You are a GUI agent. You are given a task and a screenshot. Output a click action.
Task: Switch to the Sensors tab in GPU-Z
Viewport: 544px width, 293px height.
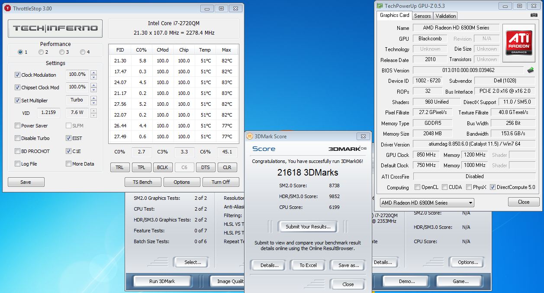(422, 16)
